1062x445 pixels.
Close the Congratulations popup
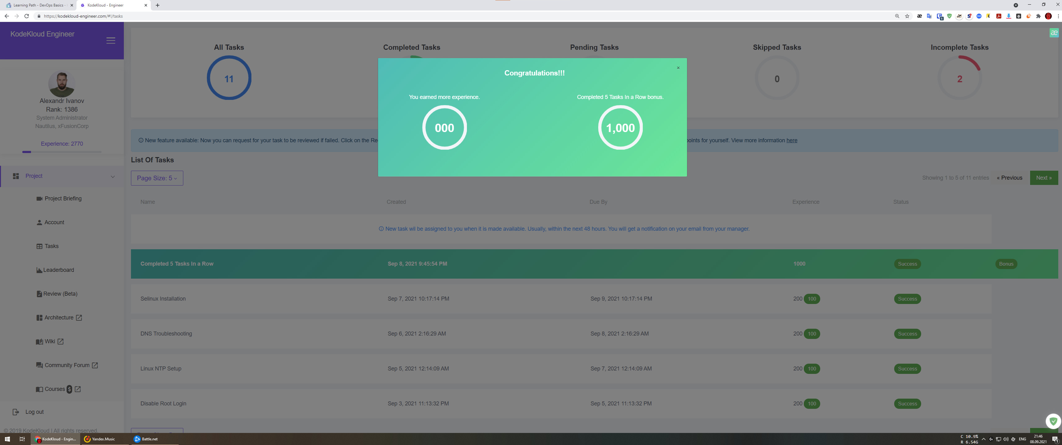[678, 68]
